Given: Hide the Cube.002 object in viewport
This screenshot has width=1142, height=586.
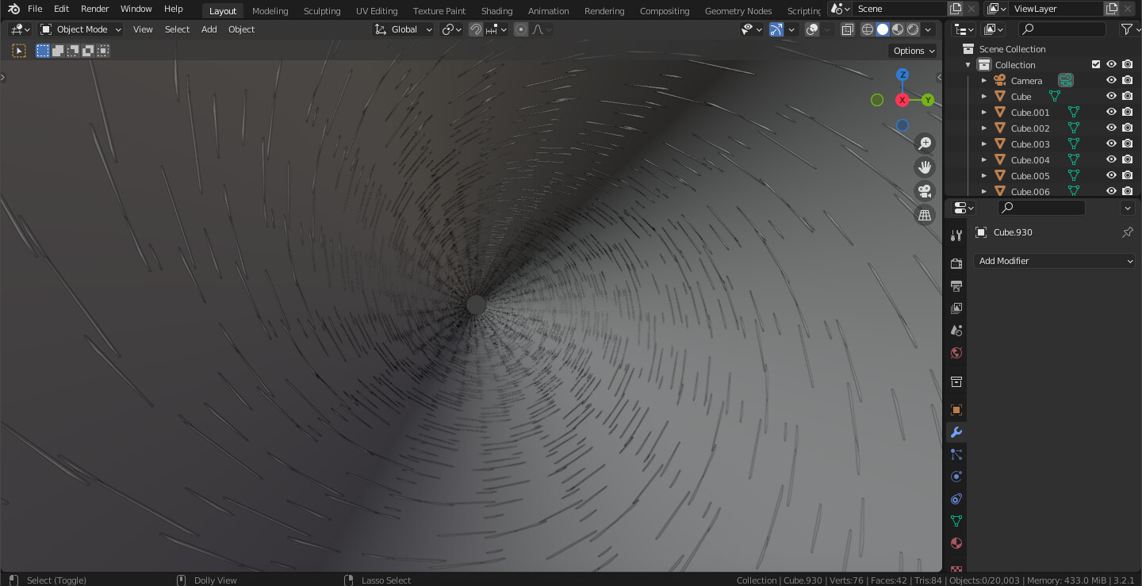Looking at the screenshot, I should tap(1111, 127).
